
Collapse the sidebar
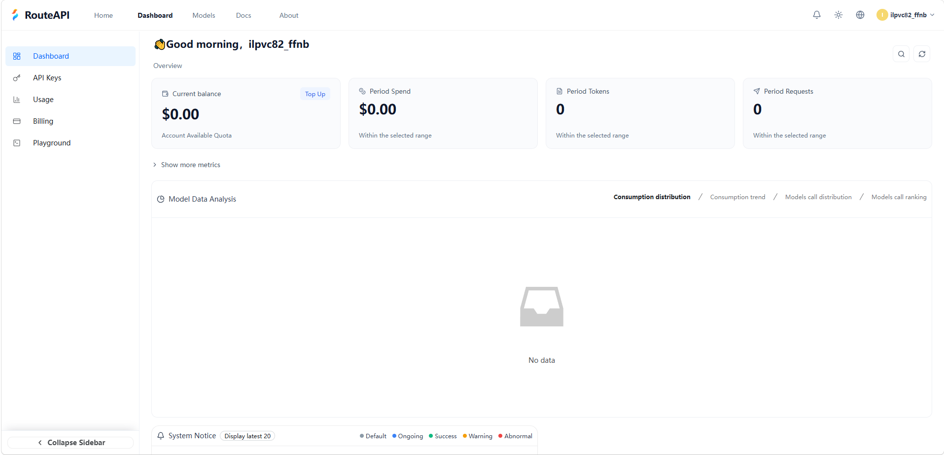(x=70, y=443)
